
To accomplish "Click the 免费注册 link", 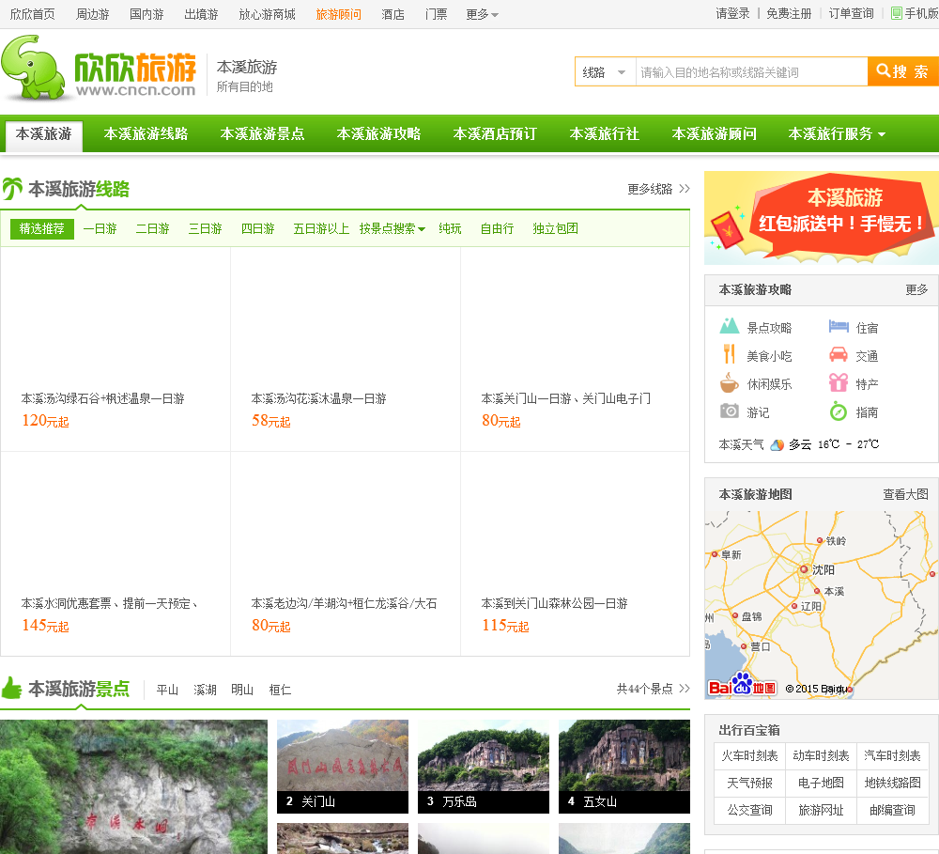I will 789,14.
